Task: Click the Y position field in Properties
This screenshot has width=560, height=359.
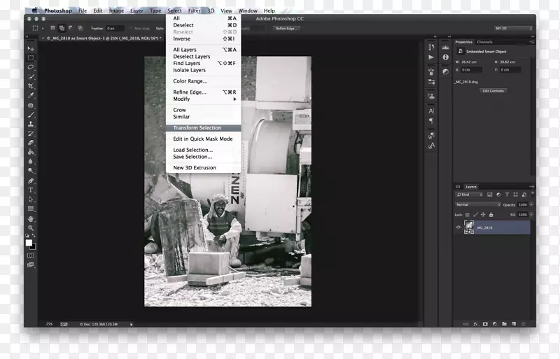Action: (510, 70)
